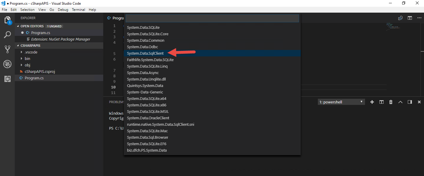Pick System.Data.OracleClient package
424x176 pixels.
[212, 118]
